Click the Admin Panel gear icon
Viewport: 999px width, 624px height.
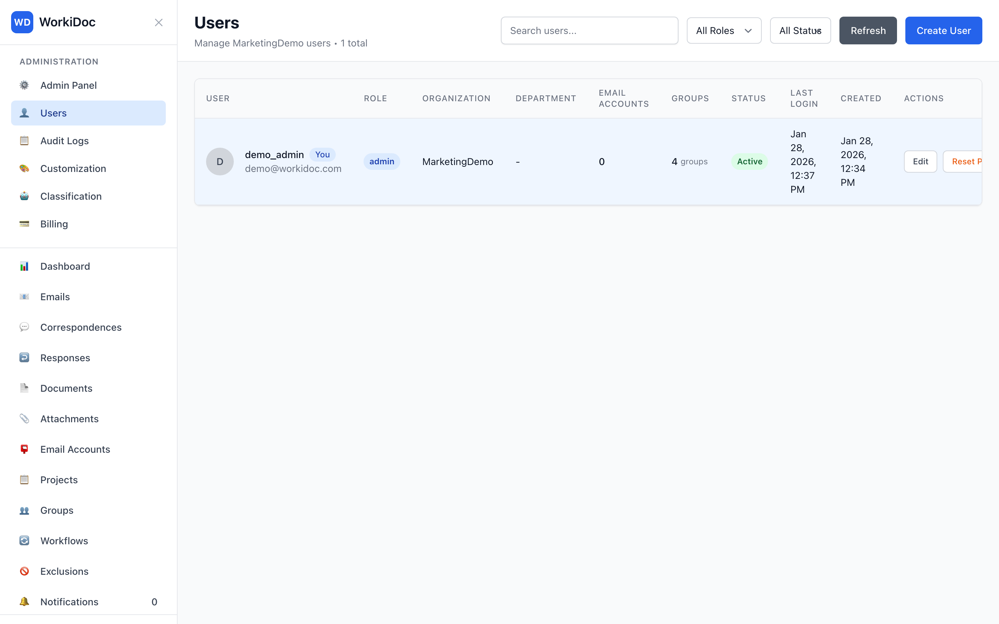click(x=24, y=85)
